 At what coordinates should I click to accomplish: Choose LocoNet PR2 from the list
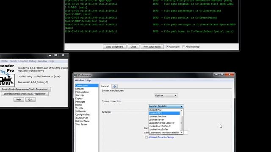point(164,110)
